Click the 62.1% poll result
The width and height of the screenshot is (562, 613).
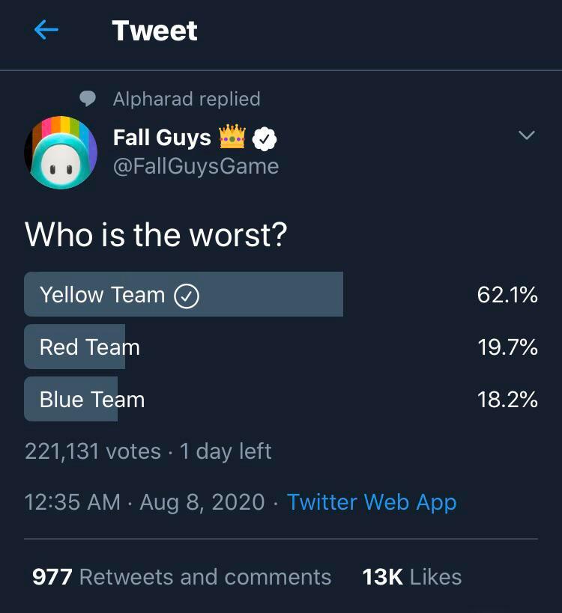click(x=507, y=295)
